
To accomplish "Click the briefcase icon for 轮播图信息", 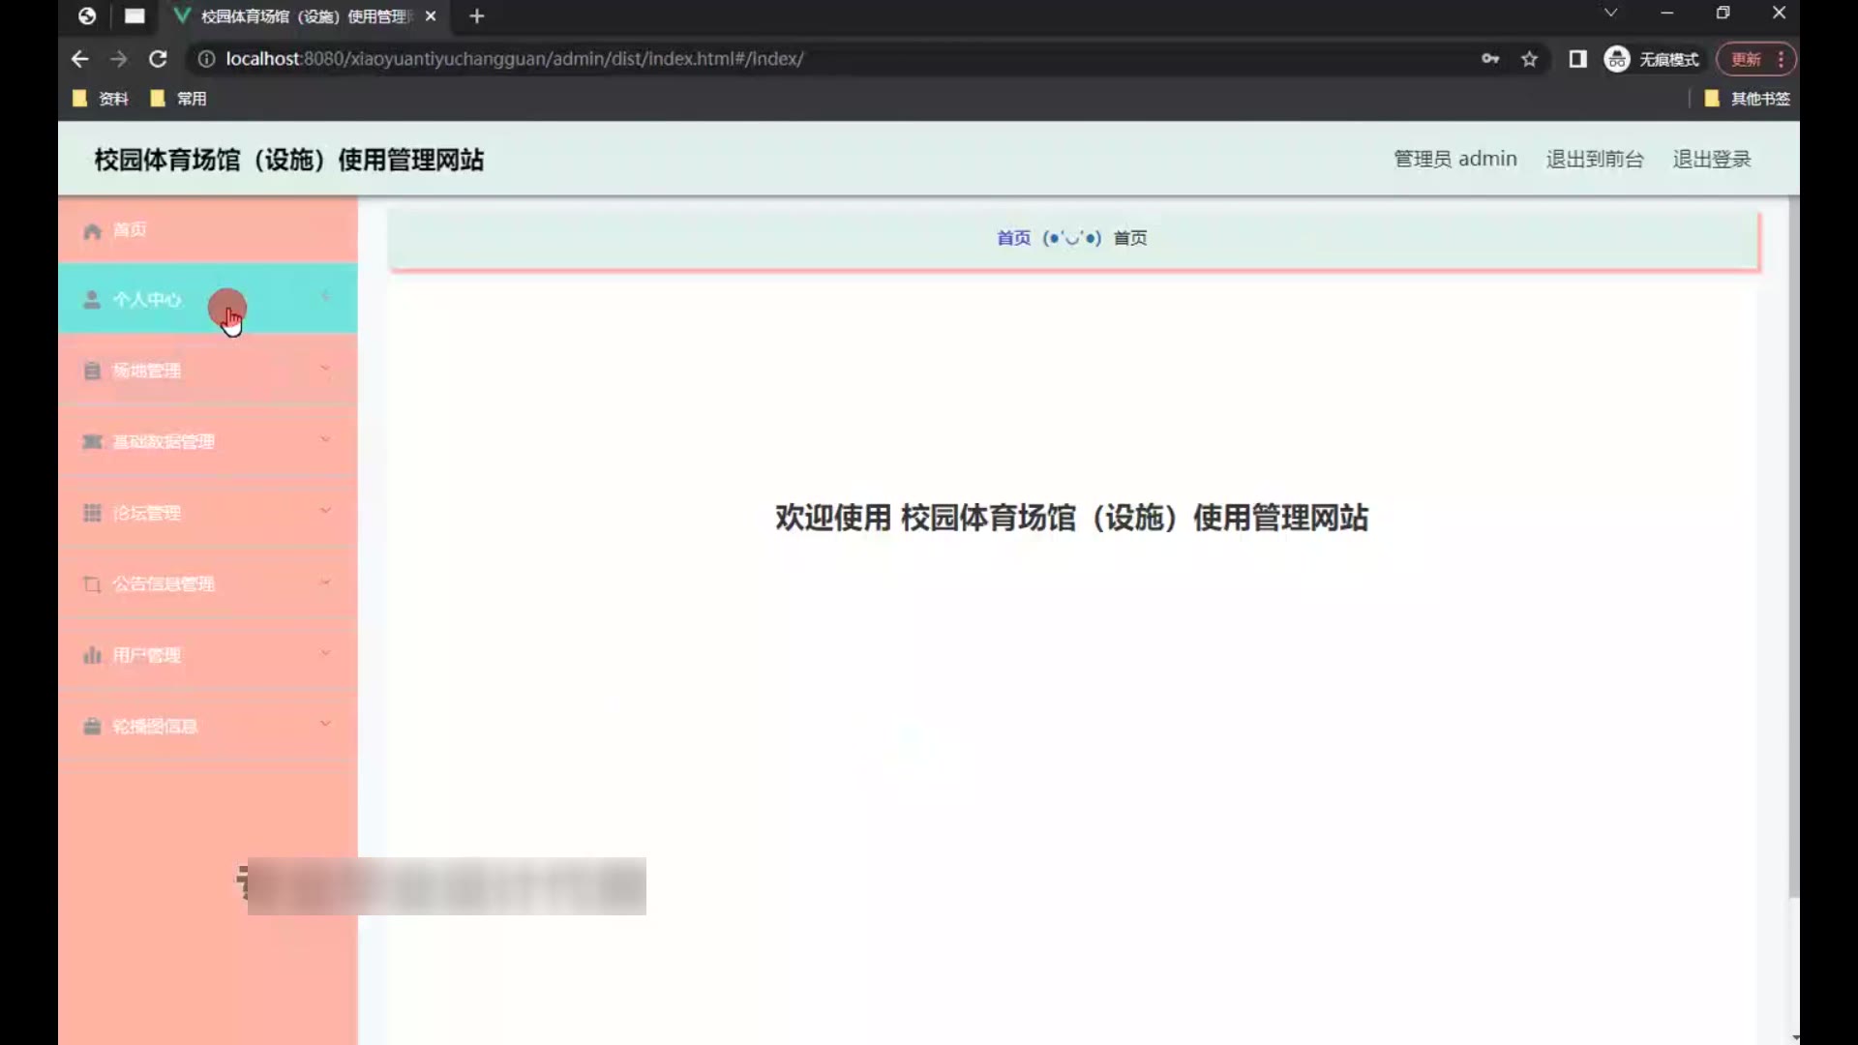I will coord(92,727).
